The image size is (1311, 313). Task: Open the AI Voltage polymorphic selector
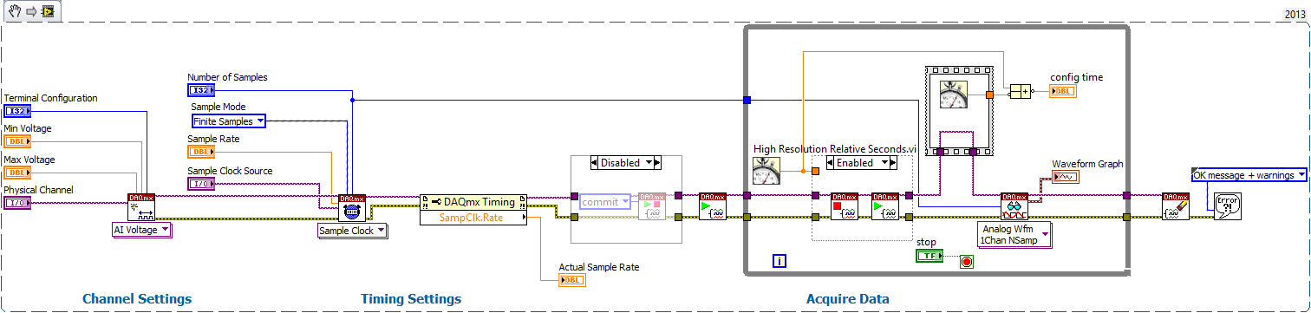pyautogui.click(x=142, y=230)
